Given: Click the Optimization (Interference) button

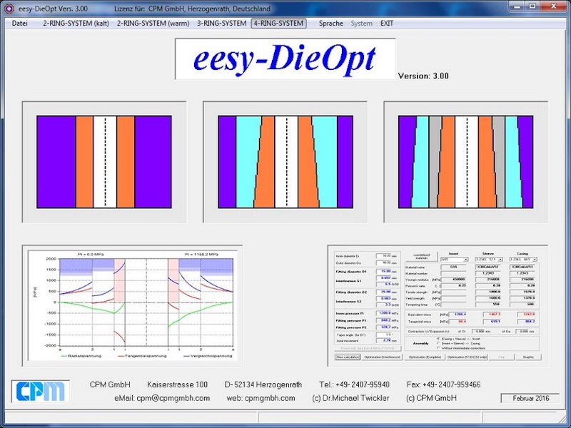Looking at the screenshot, I should [x=383, y=357].
